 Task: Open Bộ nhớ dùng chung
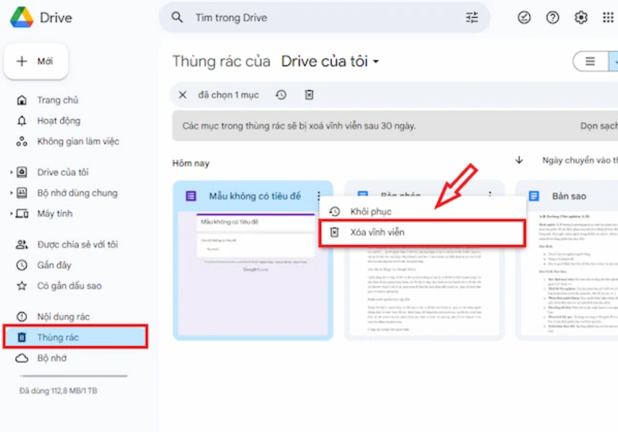[x=77, y=193]
